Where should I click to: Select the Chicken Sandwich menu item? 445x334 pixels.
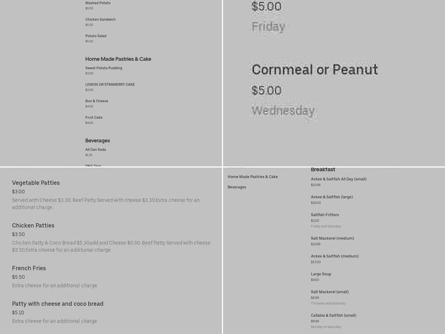pyautogui.click(x=101, y=19)
